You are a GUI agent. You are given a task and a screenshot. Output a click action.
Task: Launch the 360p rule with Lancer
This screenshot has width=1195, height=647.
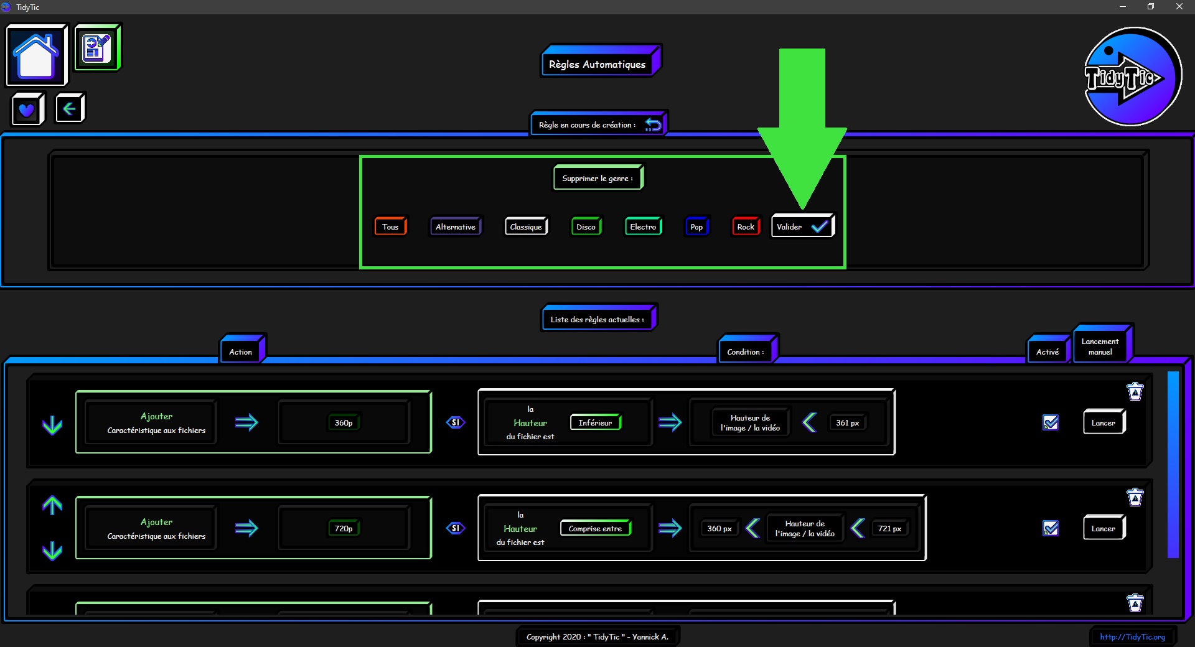[x=1104, y=422]
